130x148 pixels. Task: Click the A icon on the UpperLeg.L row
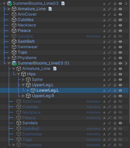(104, 86)
